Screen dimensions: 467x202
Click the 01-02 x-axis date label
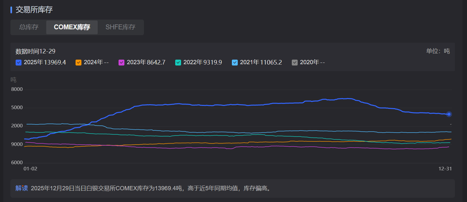point(31,169)
